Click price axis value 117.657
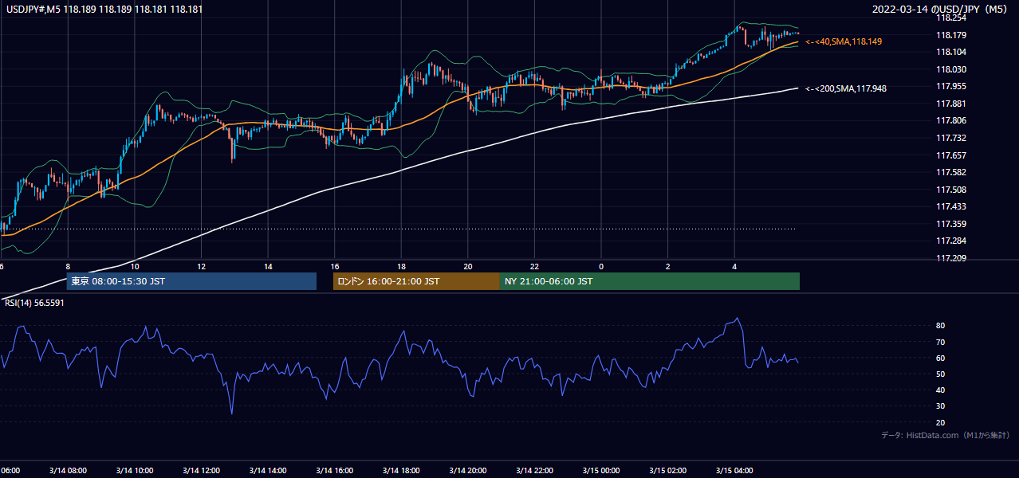Screen dimensions: 1019x478 [x=951, y=155]
